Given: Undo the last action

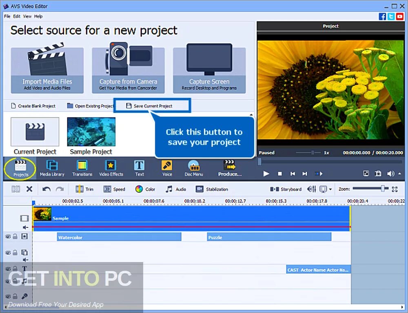Looking at the screenshot, I should [x=47, y=189].
